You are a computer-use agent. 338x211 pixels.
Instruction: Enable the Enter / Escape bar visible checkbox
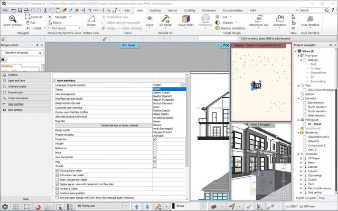(57, 179)
